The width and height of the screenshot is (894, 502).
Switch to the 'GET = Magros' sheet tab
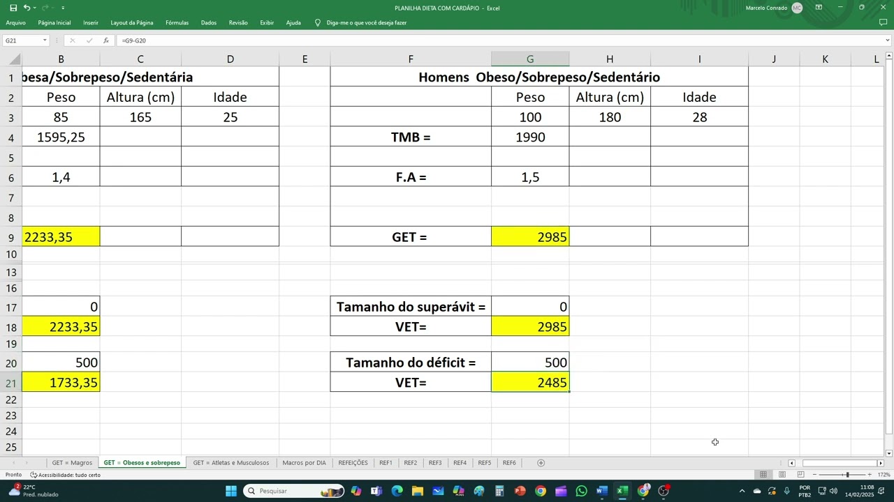(72, 463)
